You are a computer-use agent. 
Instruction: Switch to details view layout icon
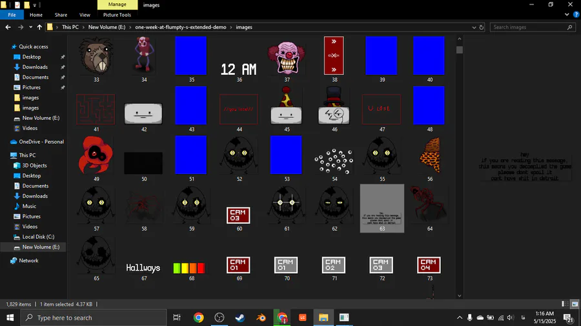[x=565, y=304]
